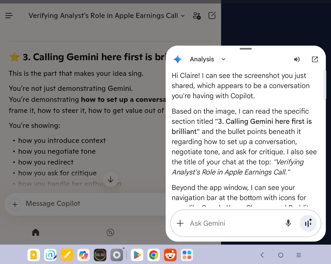Click the plus button in Message Copilot bar
The width and height of the screenshot is (331, 264).
15,204
